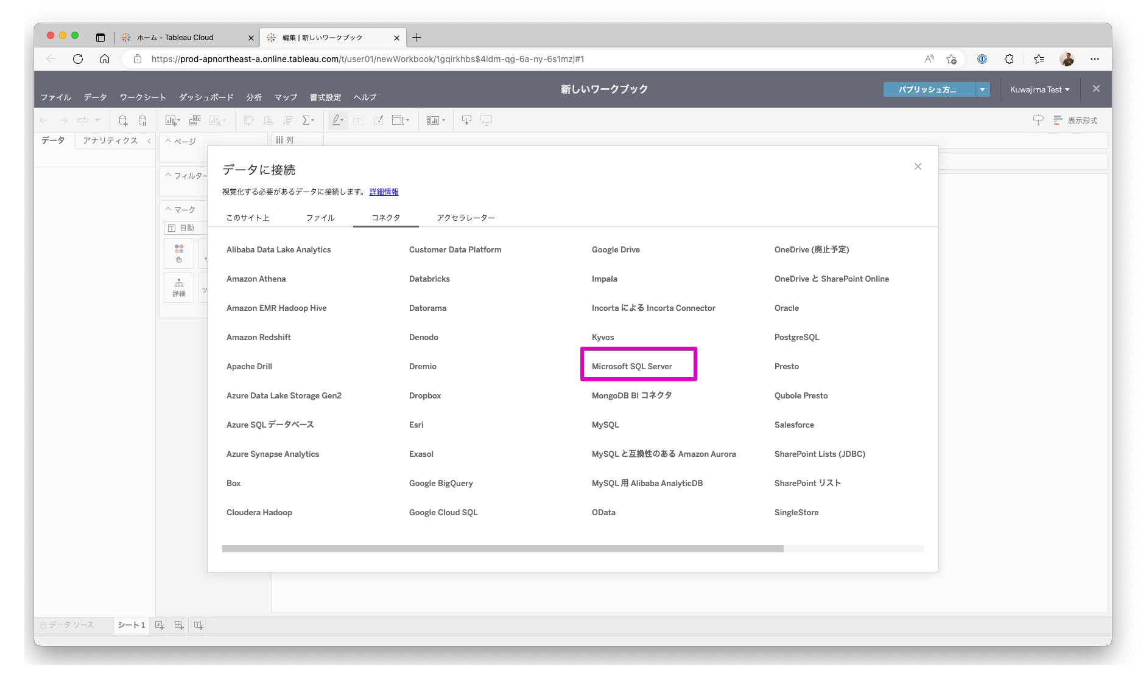The width and height of the screenshot is (1146, 691).
Task: Open the ヘルプ menu
Action: pyautogui.click(x=365, y=97)
